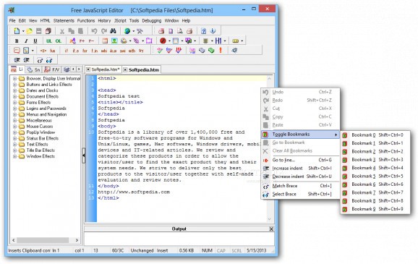Expand the Window Effects folder node

click(15, 156)
